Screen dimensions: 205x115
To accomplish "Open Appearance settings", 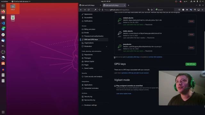I will point(88,14).
